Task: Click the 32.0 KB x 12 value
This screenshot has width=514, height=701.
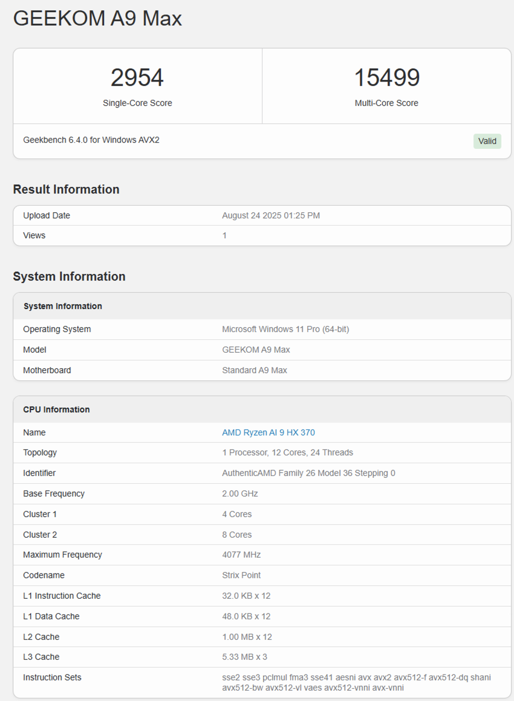Action: coord(246,596)
